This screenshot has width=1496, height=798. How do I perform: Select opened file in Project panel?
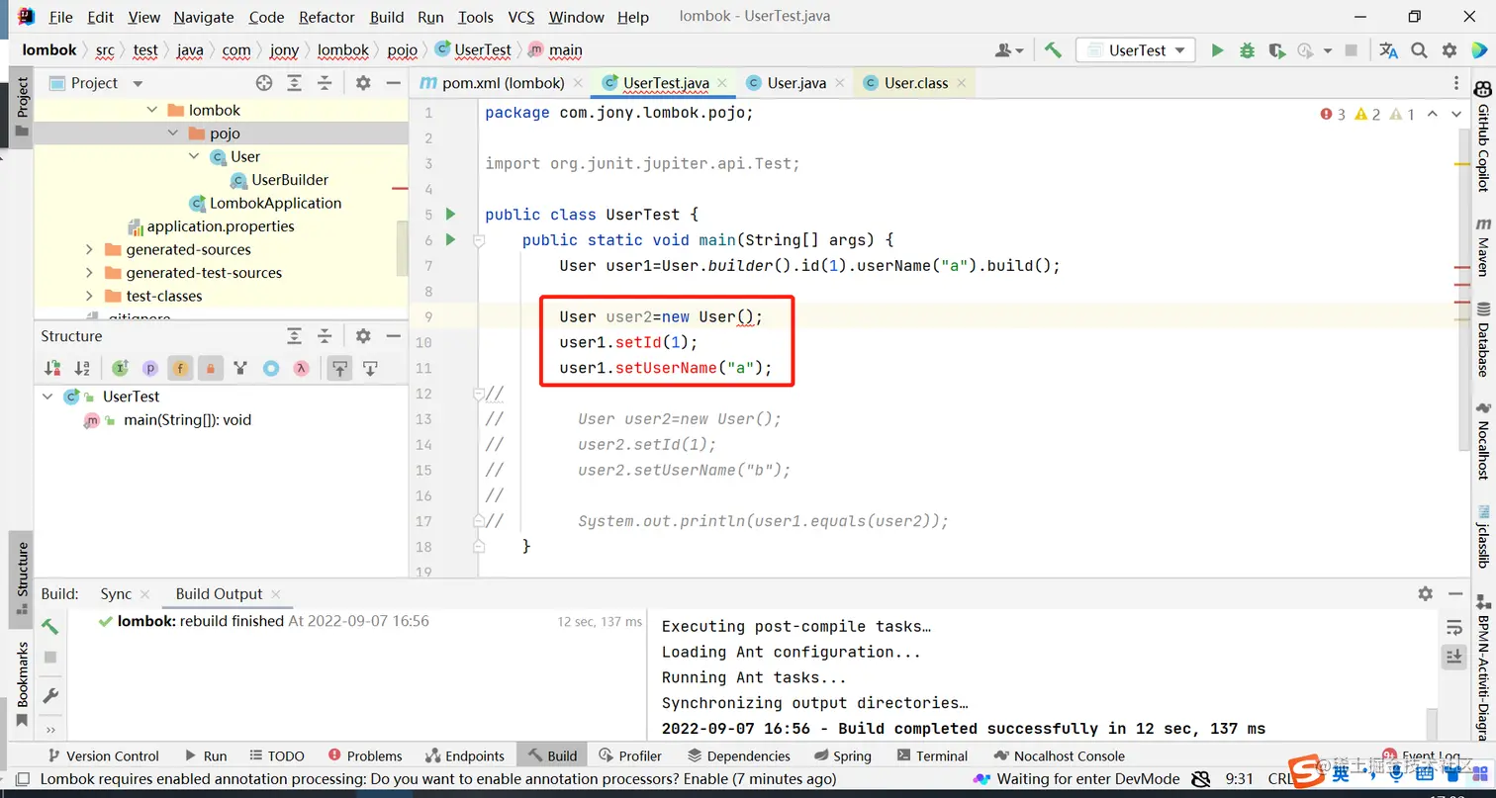pyautogui.click(x=264, y=83)
